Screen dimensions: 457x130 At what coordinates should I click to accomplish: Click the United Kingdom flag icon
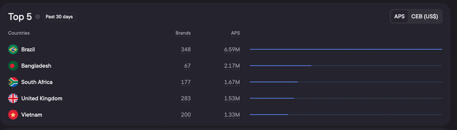[13, 98]
